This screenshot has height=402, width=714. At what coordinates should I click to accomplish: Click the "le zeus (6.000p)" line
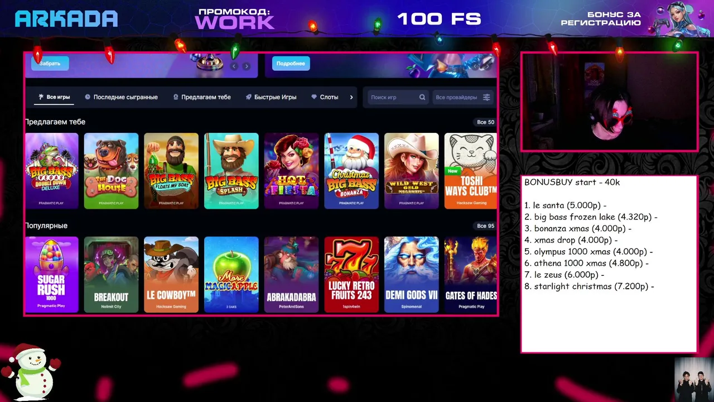point(565,275)
